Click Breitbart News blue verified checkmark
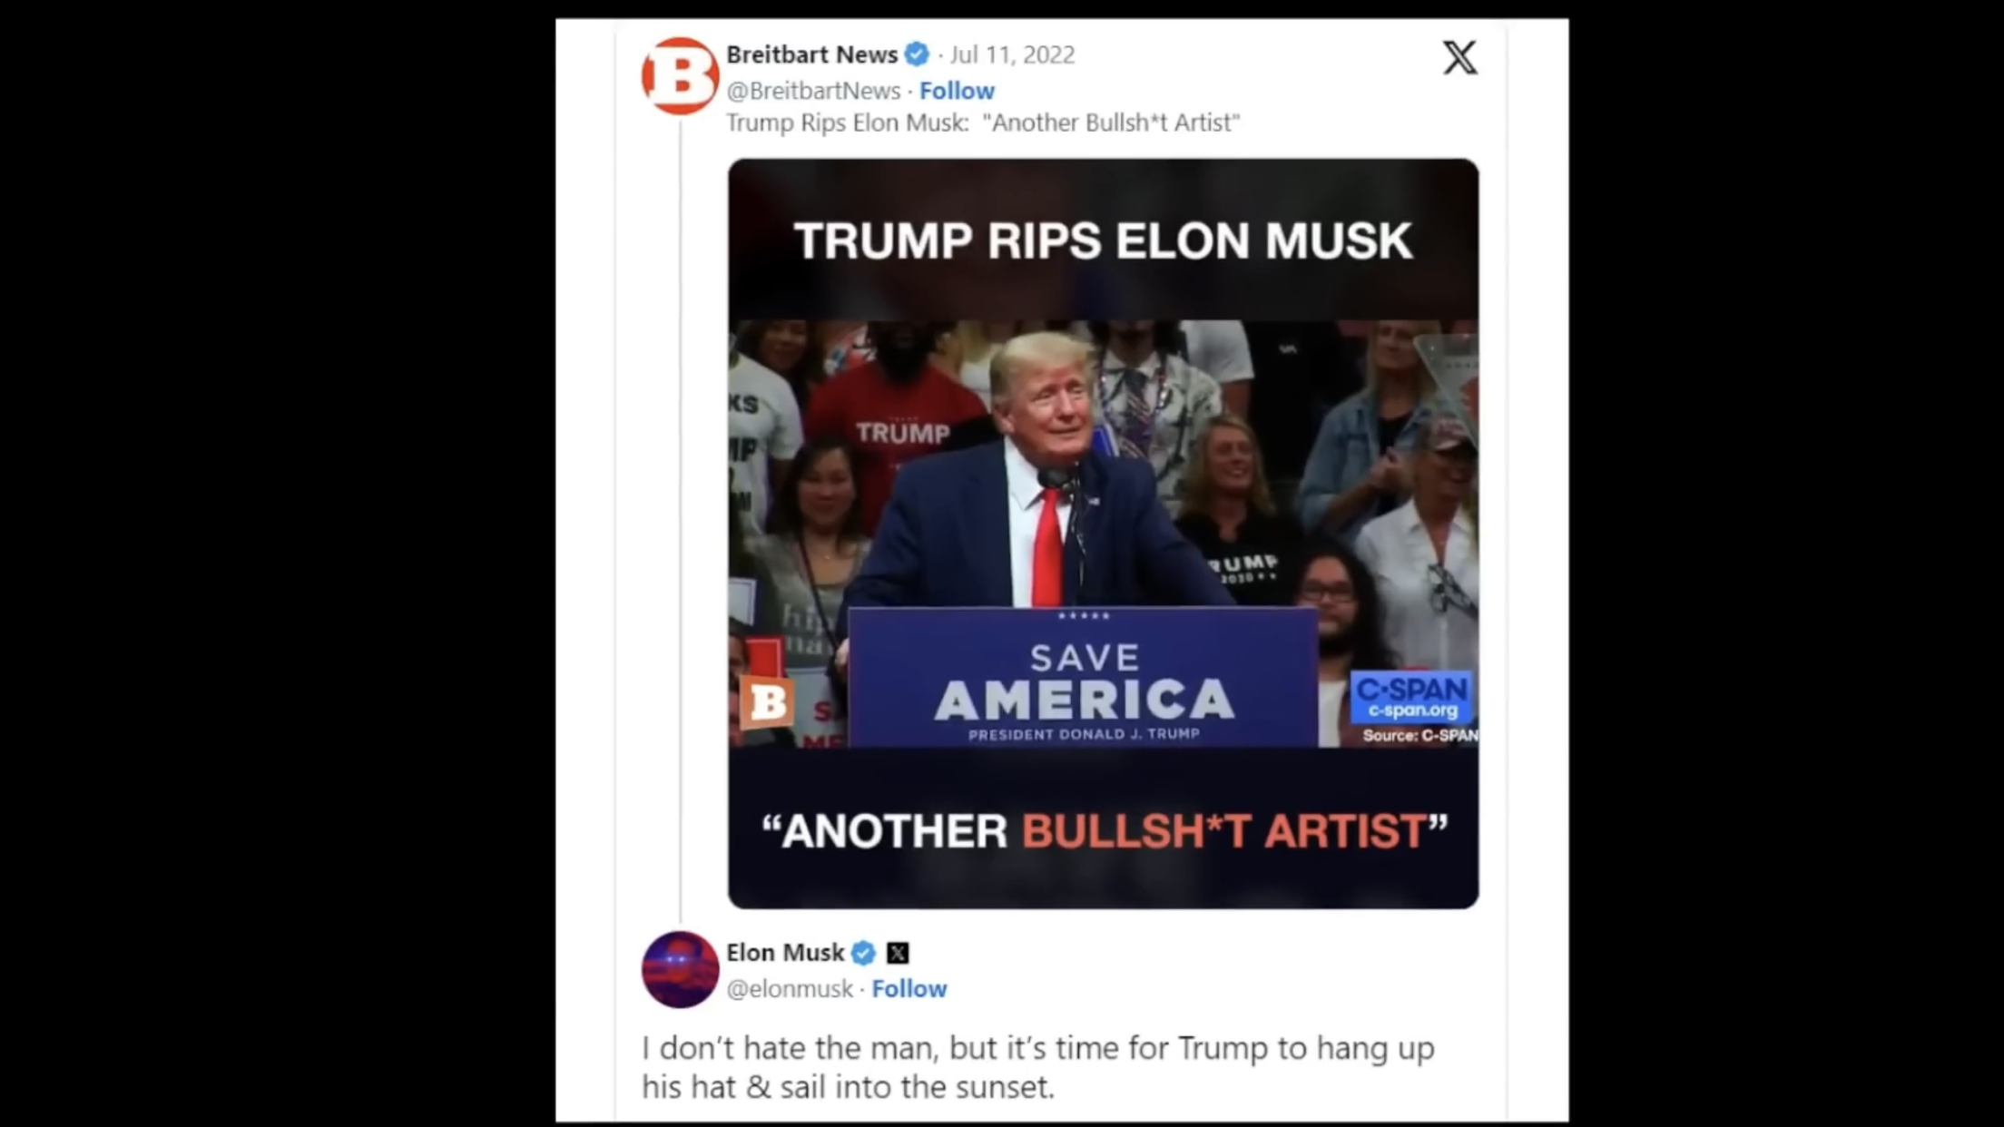2004x1127 pixels. point(918,54)
